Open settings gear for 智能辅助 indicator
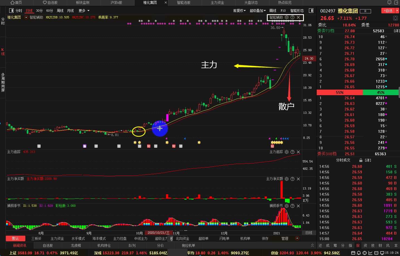400x256 pixels. (x=287, y=17)
